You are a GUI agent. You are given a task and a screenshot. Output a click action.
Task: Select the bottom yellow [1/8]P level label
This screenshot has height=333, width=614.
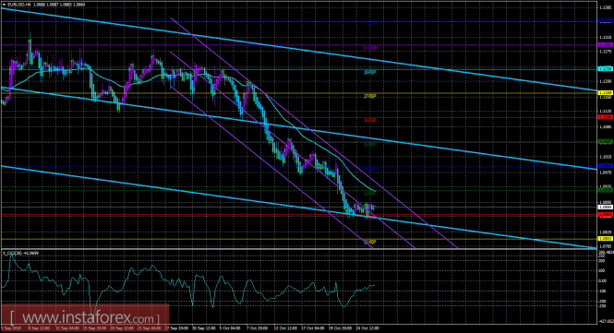370,242
